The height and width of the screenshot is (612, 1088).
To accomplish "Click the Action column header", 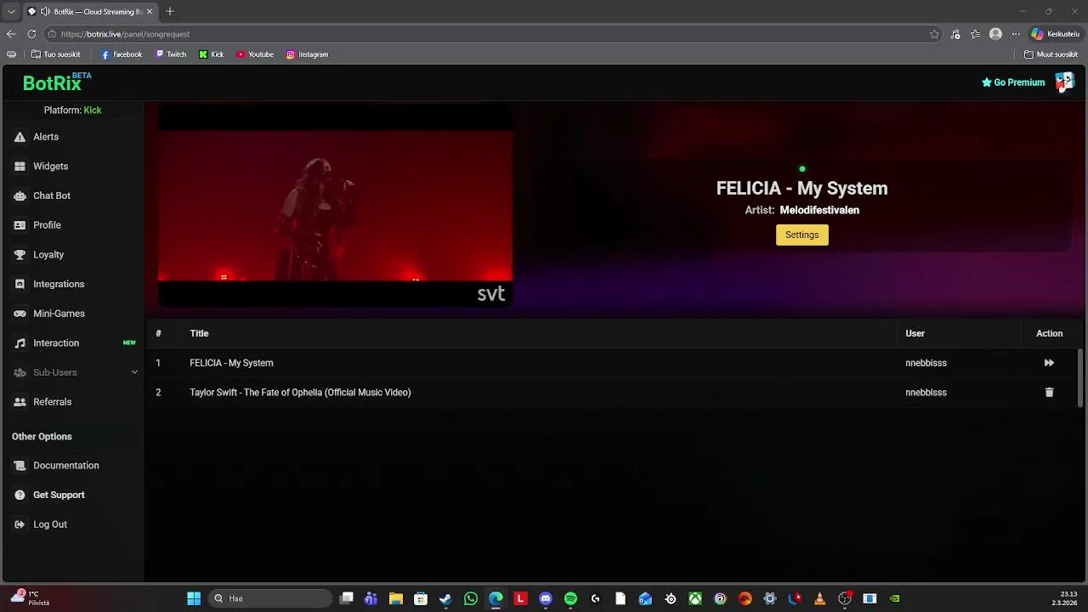I will point(1049,333).
